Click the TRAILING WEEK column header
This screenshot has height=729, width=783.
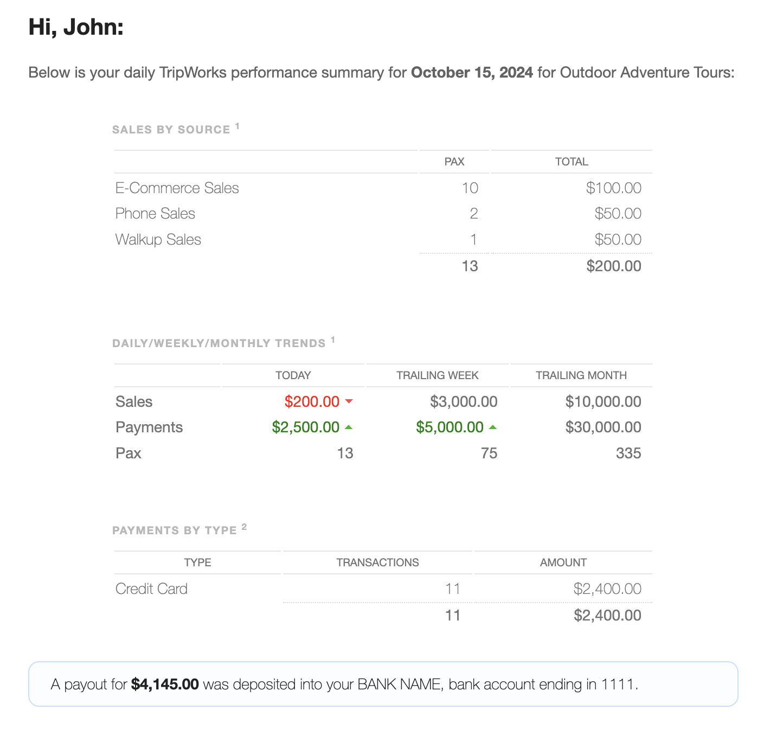(x=437, y=375)
